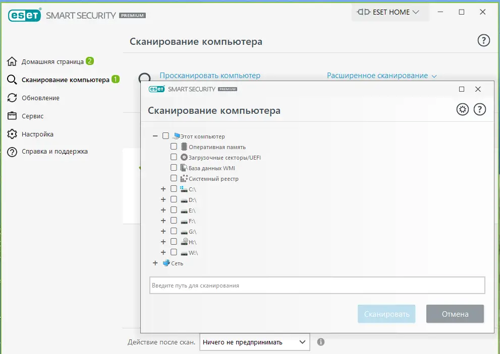The height and width of the screenshot is (354, 500).
Task: Click the D:\ drive icon
Action: [x=184, y=200]
